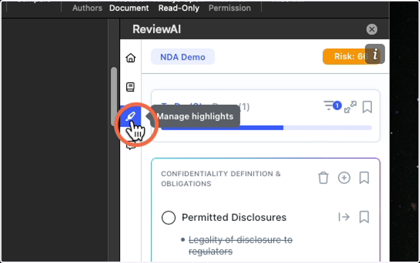Click the To Do progress bar
420x263 pixels.
(266, 128)
